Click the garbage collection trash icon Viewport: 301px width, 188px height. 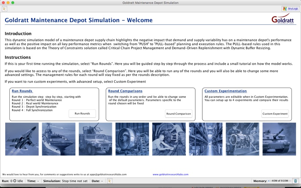pos(295,181)
